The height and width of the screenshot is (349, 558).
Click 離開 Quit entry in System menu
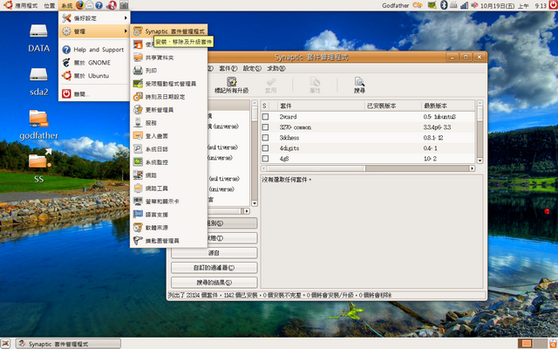click(x=94, y=94)
